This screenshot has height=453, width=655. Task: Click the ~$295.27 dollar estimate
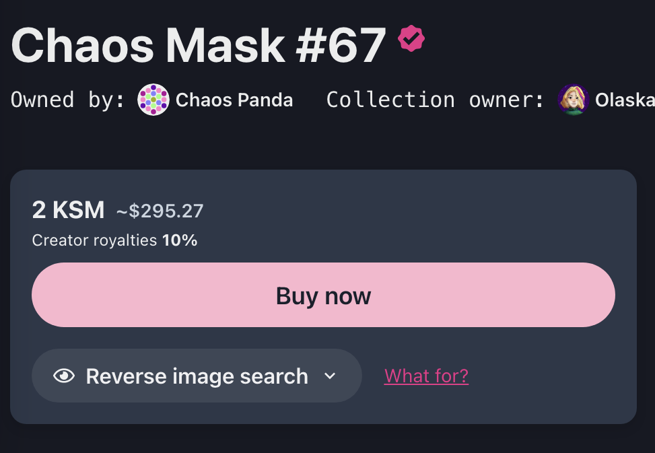160,211
